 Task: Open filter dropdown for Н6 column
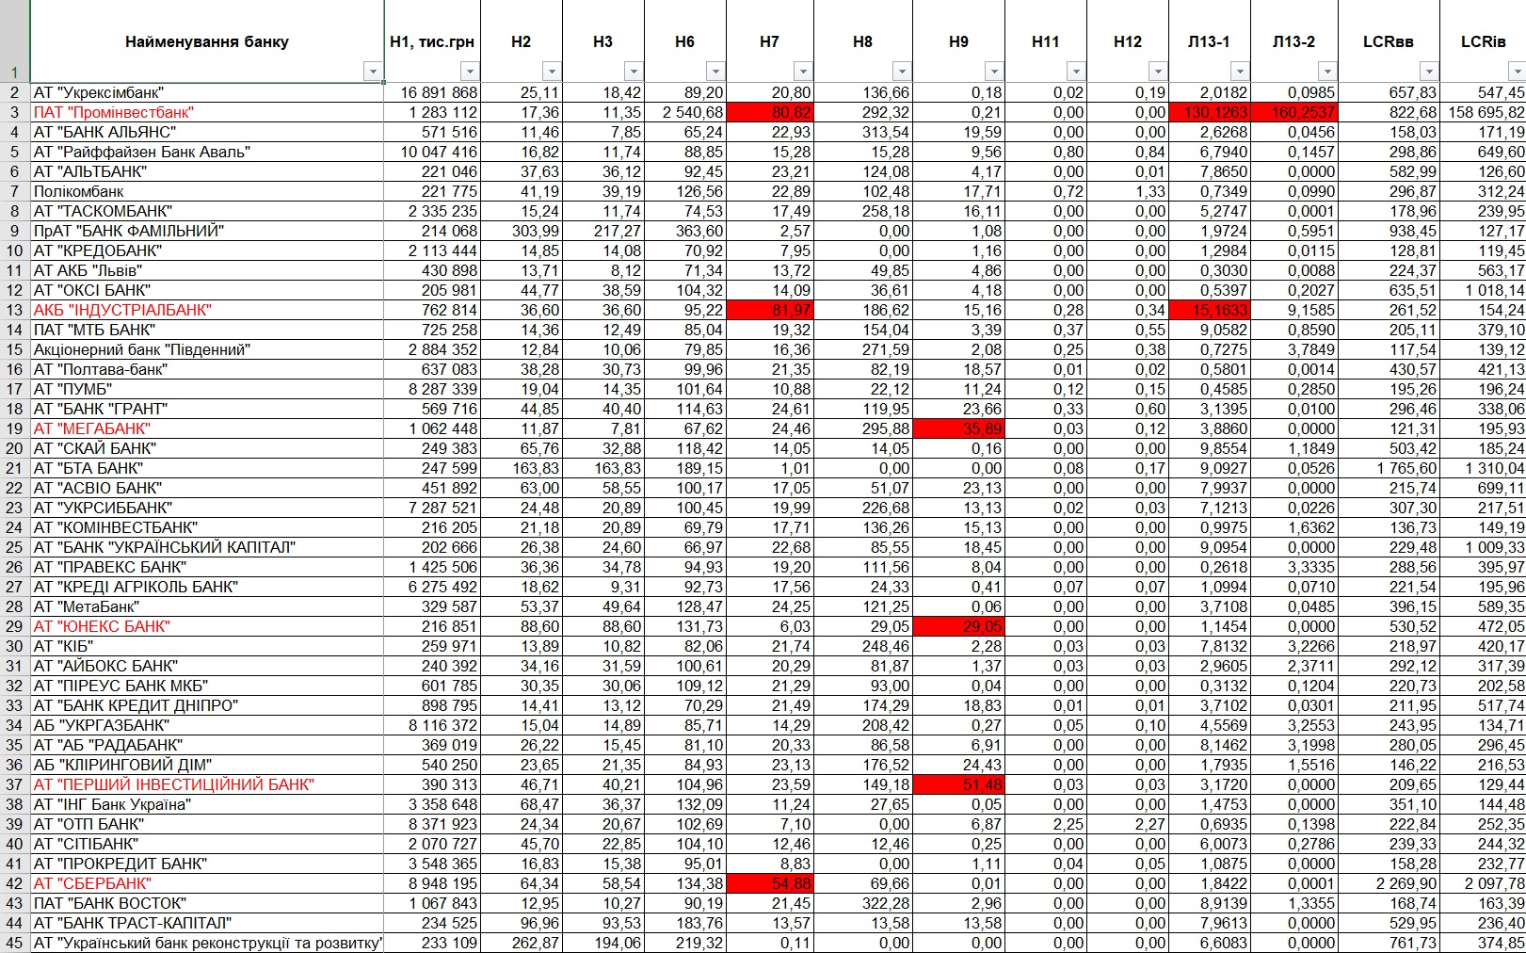click(x=715, y=72)
